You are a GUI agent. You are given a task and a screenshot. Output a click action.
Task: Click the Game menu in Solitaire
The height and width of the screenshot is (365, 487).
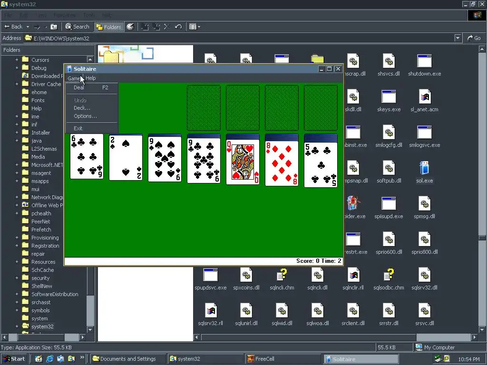click(x=74, y=78)
